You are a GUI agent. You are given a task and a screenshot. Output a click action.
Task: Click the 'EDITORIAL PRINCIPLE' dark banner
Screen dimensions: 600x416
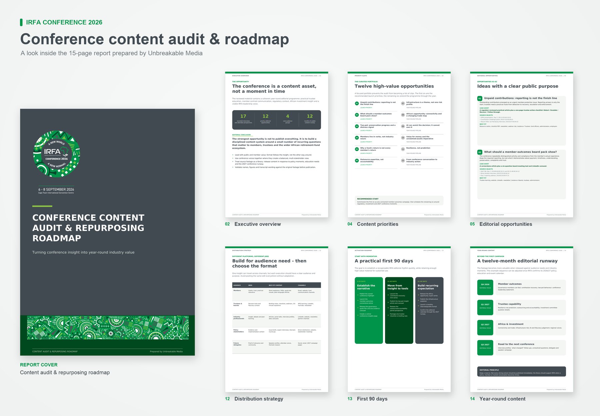(522, 371)
